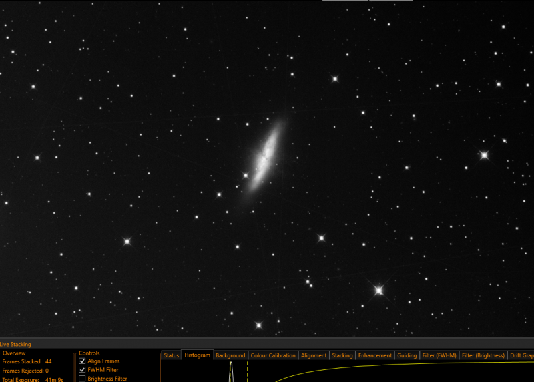Select the Histogram tab
This screenshot has height=382, width=534.
click(x=197, y=355)
